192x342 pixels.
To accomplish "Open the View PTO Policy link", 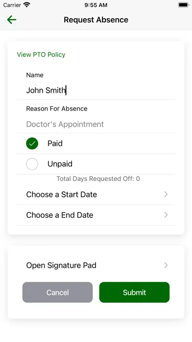I will 41,55.
